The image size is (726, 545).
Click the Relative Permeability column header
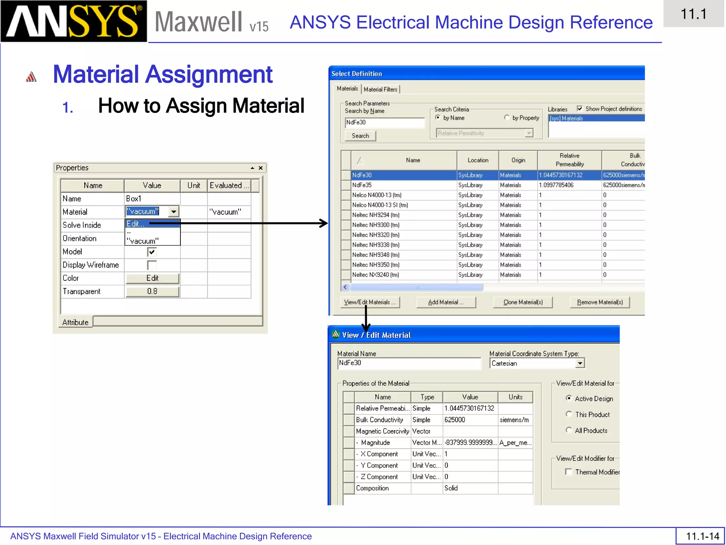[x=569, y=160]
